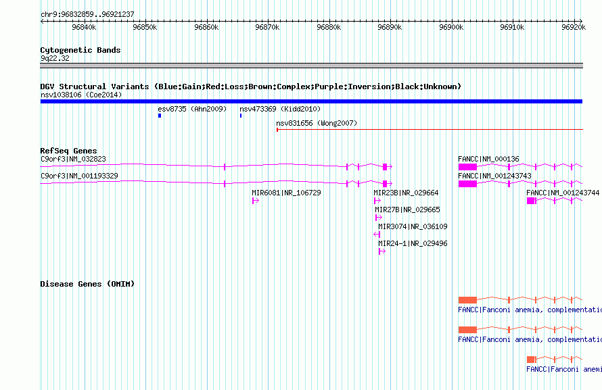This screenshot has height=390, width=602.
Task: Click the MIR6081 gene arrow glyph
Action: coord(256,201)
